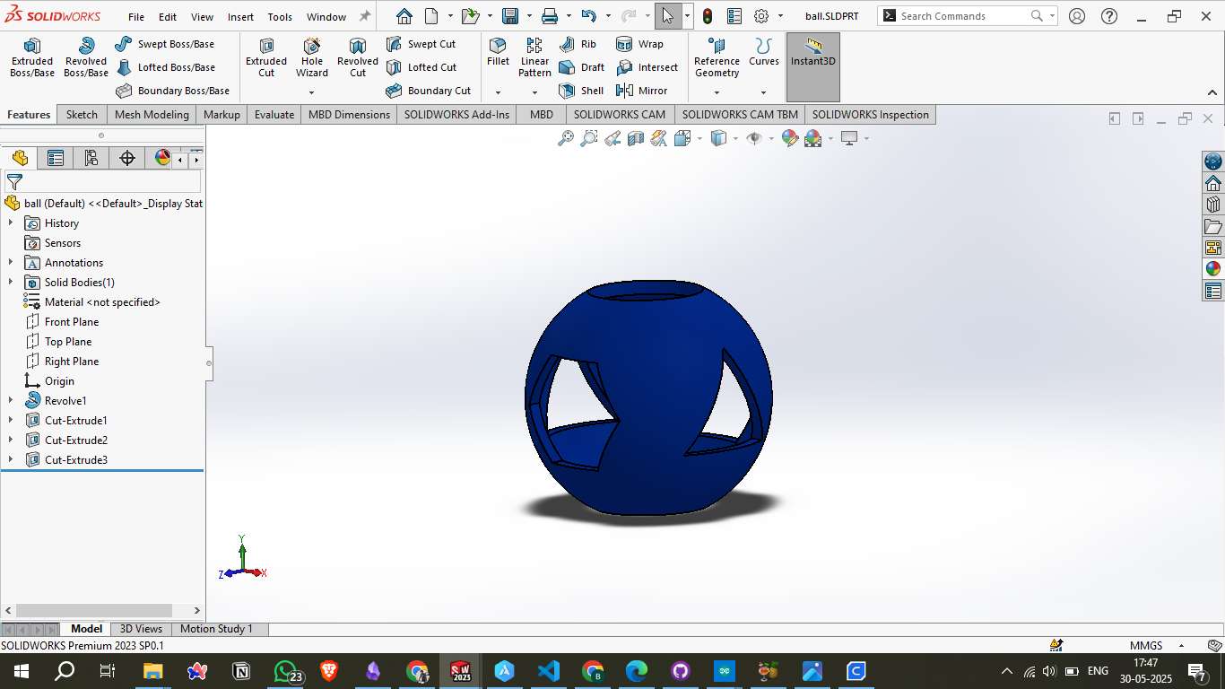Switch to the PropertyManager tab icon
1225x689 pixels.
click(x=56, y=159)
